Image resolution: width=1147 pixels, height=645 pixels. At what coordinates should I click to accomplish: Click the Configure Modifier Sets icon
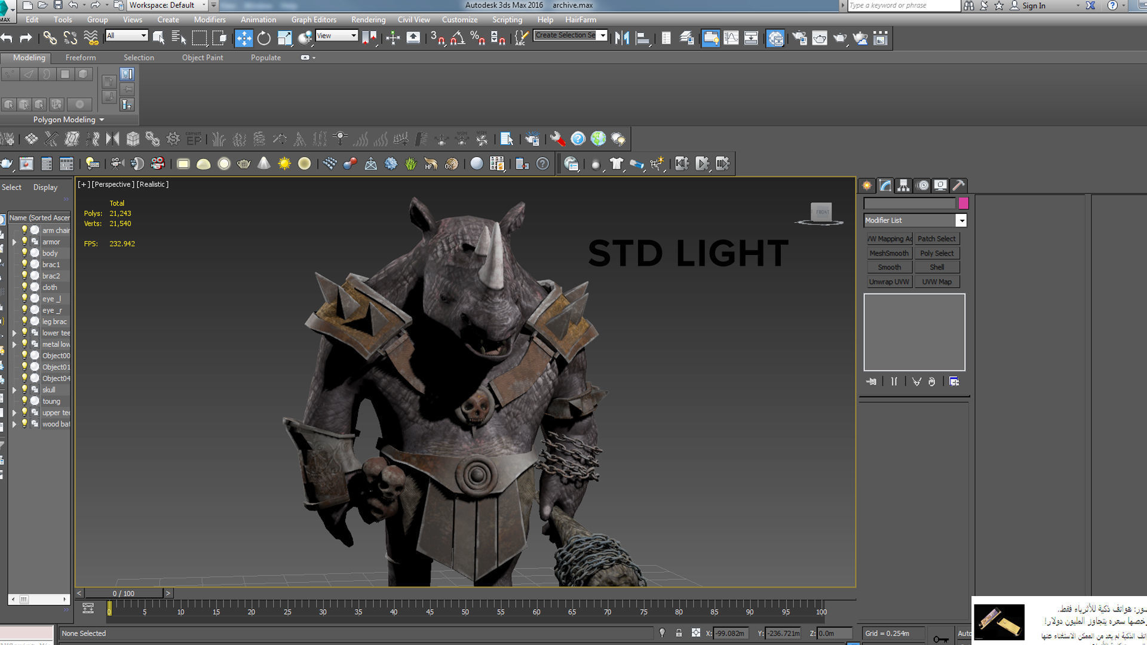point(954,381)
